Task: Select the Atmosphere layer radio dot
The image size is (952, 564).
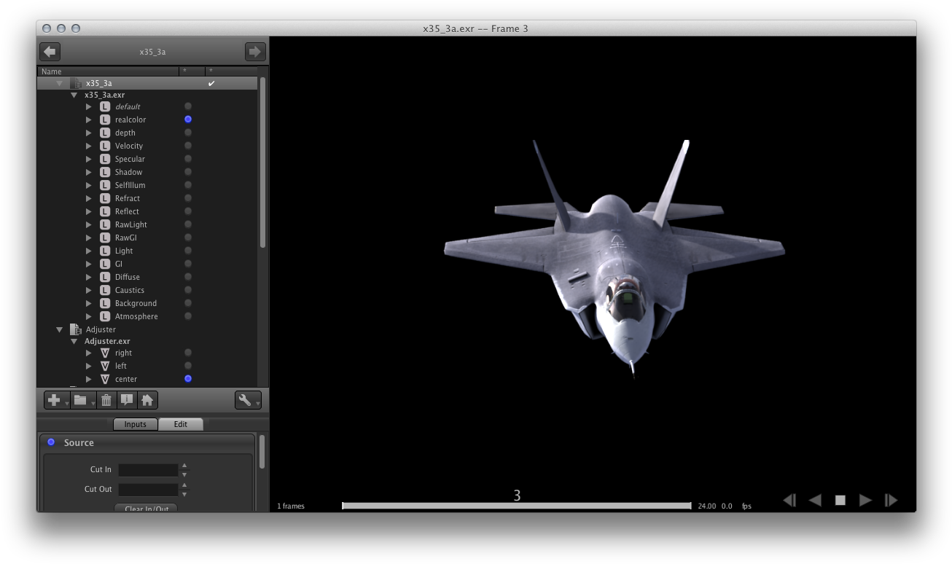Action: click(188, 316)
